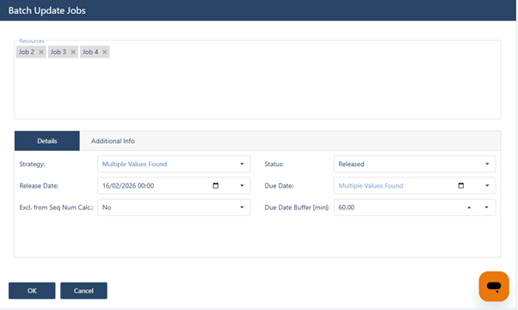The width and height of the screenshot is (518, 310).
Task: Remove Job 4 tag from Resources
Action: tap(104, 52)
